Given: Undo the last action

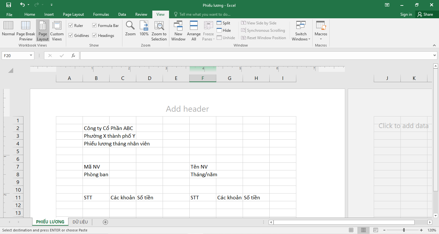Looking at the screenshot, I should [22, 5].
